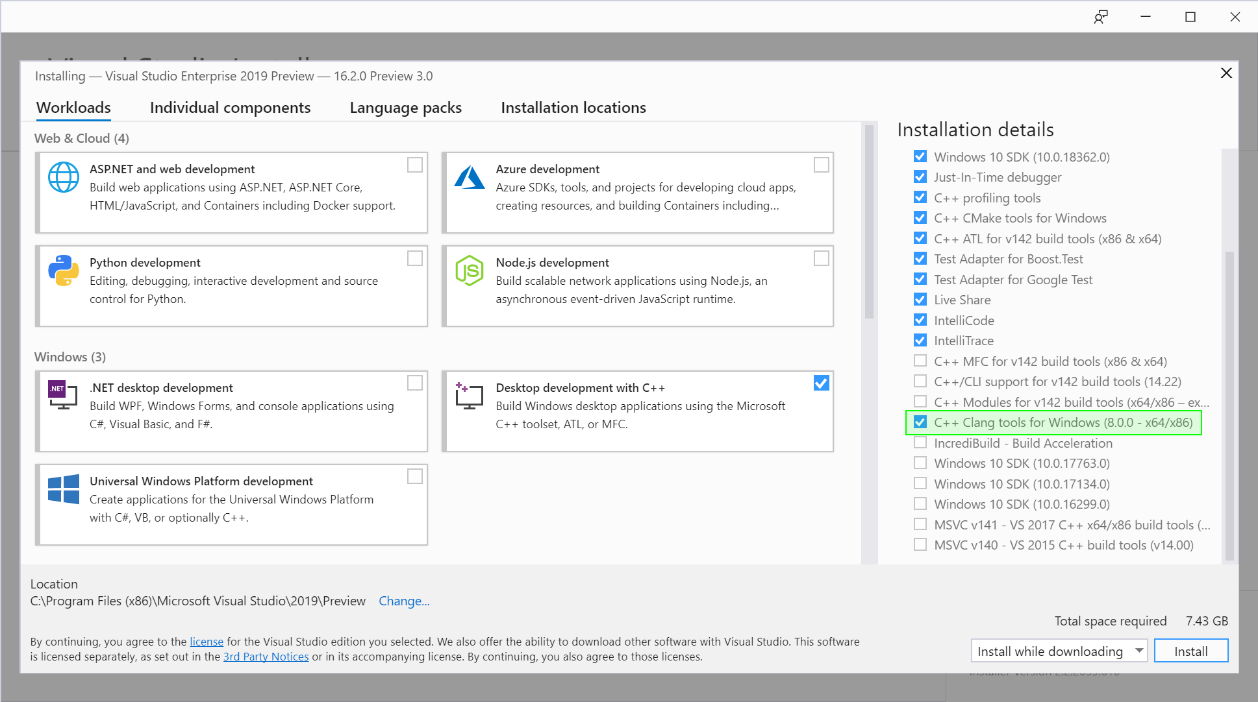Uncheck IntelliTrace component
Viewport: 1258px width, 702px height.
(x=920, y=340)
